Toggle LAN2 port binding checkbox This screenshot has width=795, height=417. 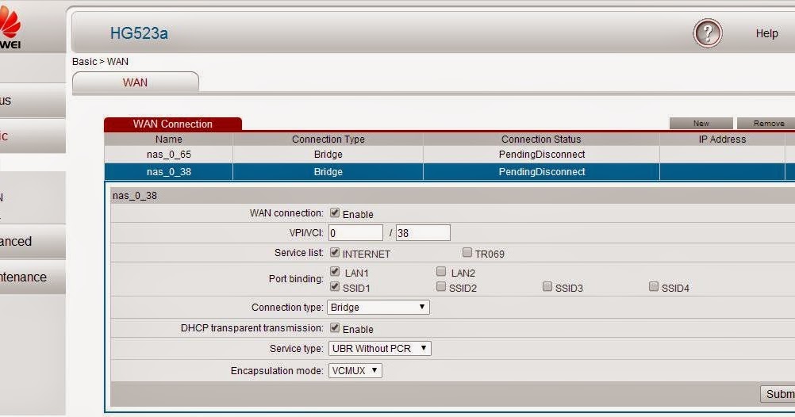click(x=441, y=272)
